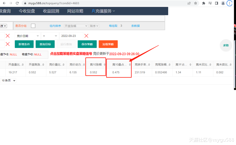Expand the 10条/页 page size selector
The image size is (236, 145).
[9, 80]
